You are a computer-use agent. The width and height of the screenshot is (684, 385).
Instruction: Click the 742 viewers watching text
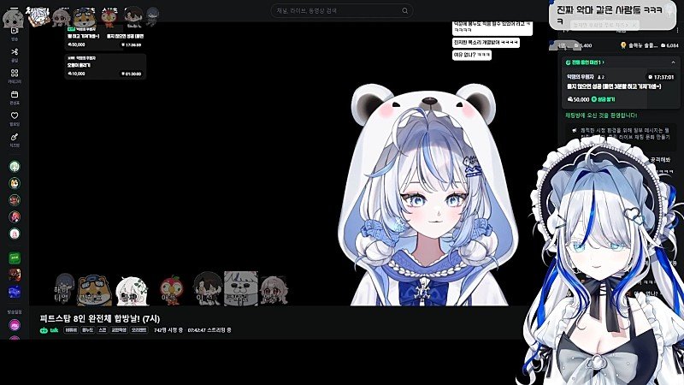(168, 330)
